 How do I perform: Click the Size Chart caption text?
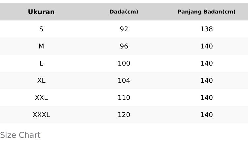pos(20,135)
